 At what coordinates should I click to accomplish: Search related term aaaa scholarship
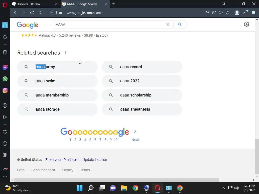click(142, 95)
